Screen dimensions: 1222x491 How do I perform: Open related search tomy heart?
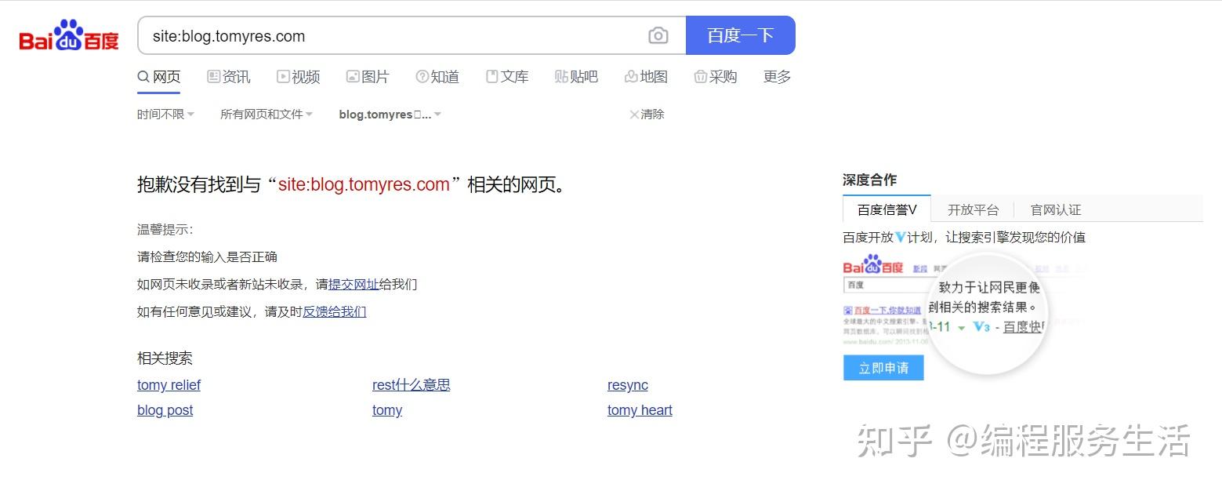(640, 410)
